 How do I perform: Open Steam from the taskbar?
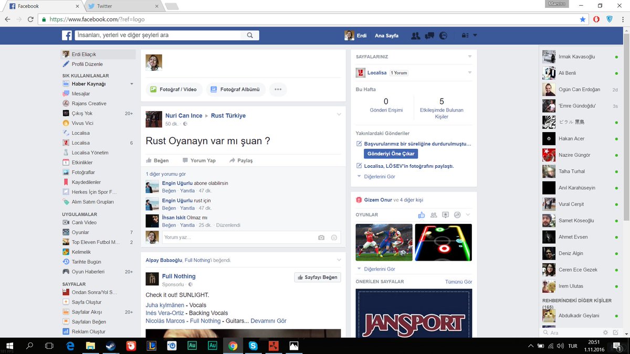[x=111, y=346]
